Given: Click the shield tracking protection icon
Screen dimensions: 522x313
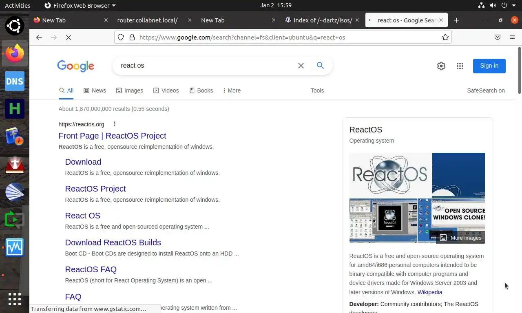Looking at the screenshot, I should click(x=121, y=37).
